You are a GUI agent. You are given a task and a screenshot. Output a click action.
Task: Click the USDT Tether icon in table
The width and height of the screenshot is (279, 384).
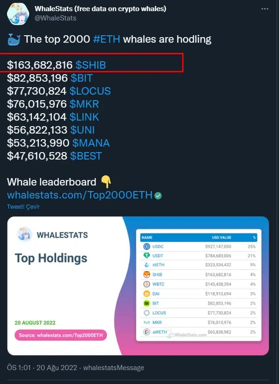[146, 256]
